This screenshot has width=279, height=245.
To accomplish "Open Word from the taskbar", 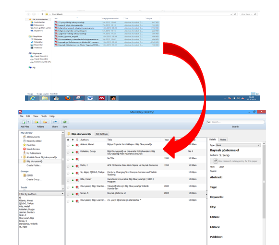I will coord(90,98).
